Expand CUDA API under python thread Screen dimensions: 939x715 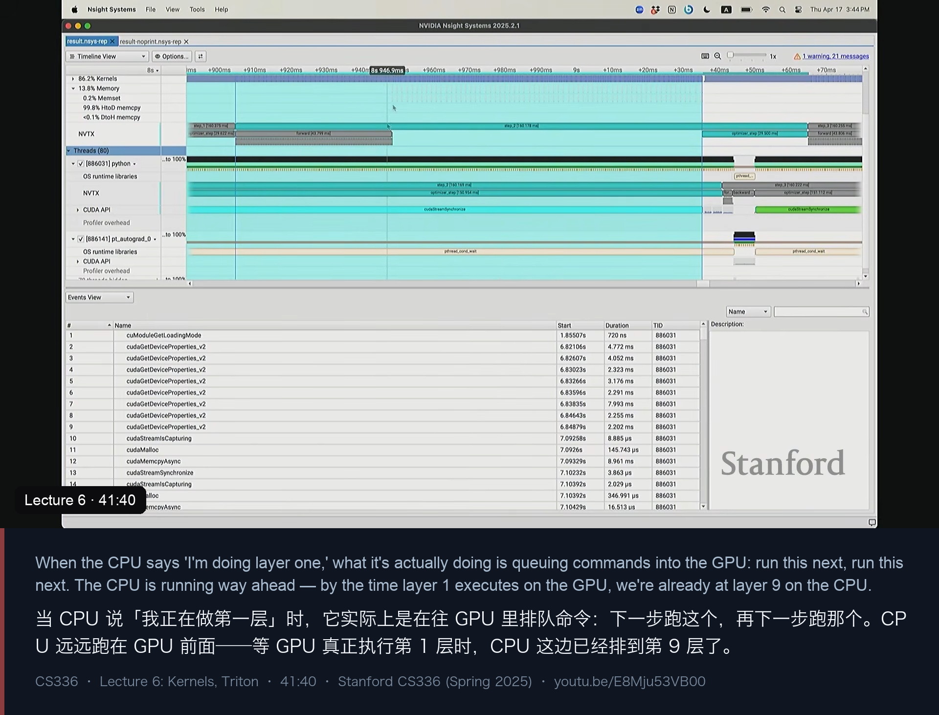(x=78, y=210)
